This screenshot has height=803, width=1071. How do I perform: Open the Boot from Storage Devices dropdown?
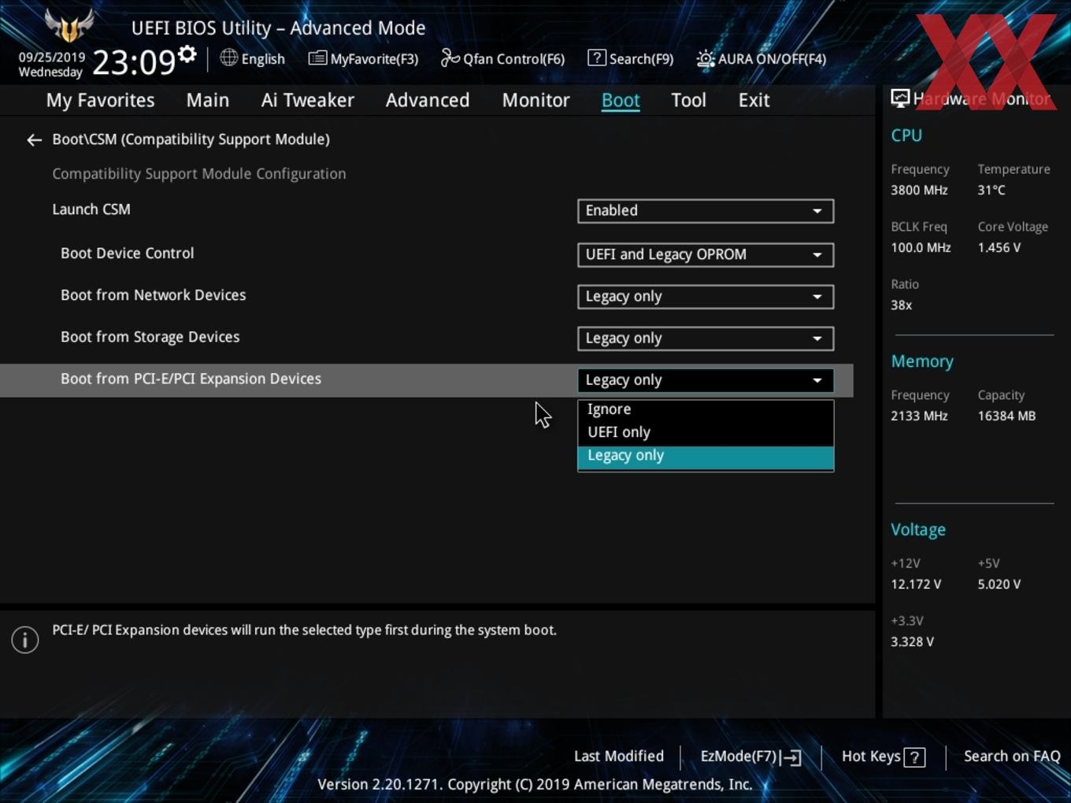pyautogui.click(x=705, y=339)
